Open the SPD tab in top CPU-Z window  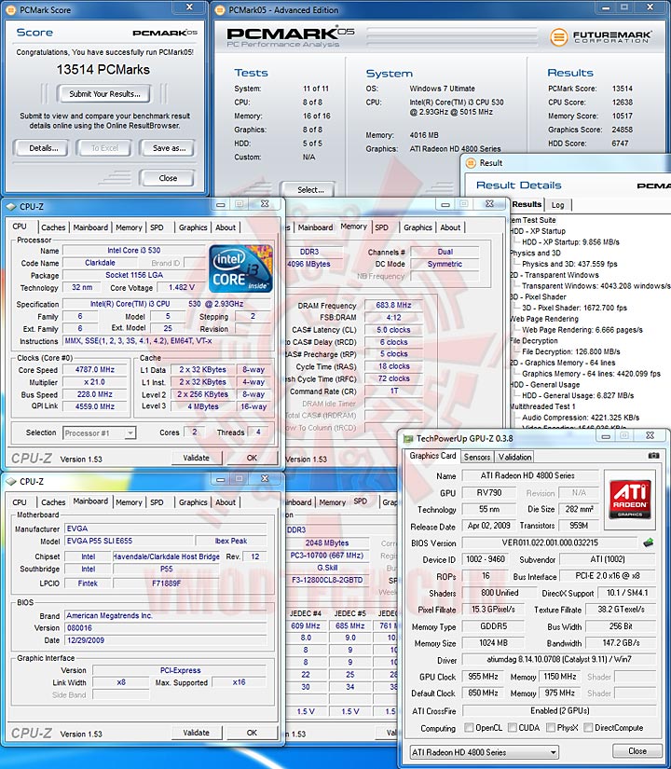(157, 227)
